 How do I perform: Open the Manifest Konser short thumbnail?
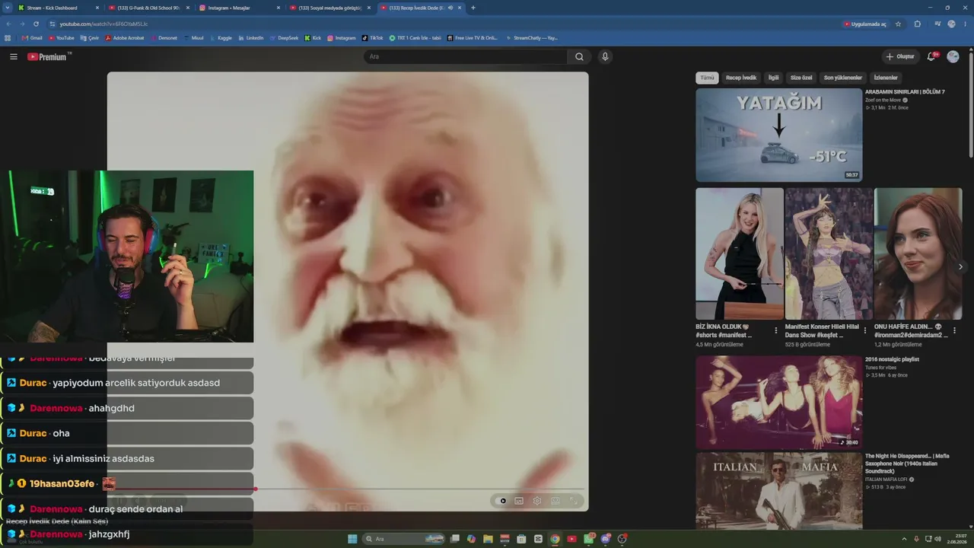pos(829,253)
